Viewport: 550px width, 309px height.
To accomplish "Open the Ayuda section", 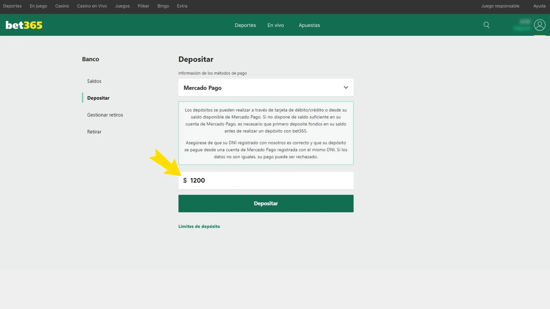I will (540, 6).
